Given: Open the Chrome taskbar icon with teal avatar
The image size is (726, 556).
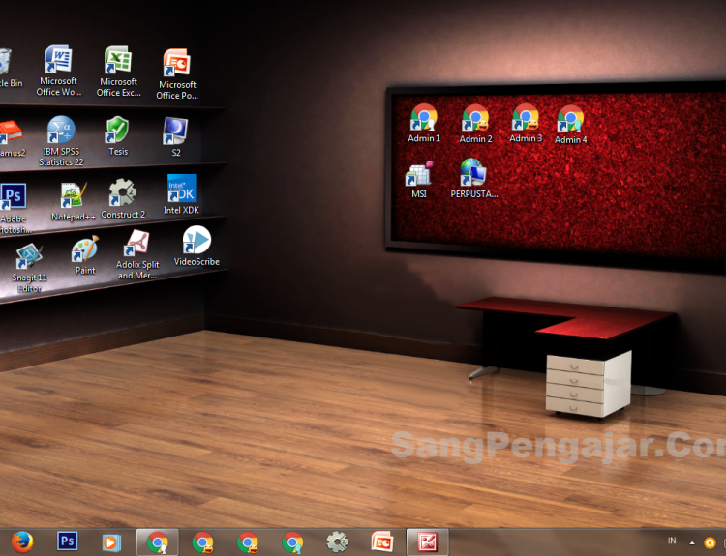Looking at the screenshot, I should [x=292, y=542].
